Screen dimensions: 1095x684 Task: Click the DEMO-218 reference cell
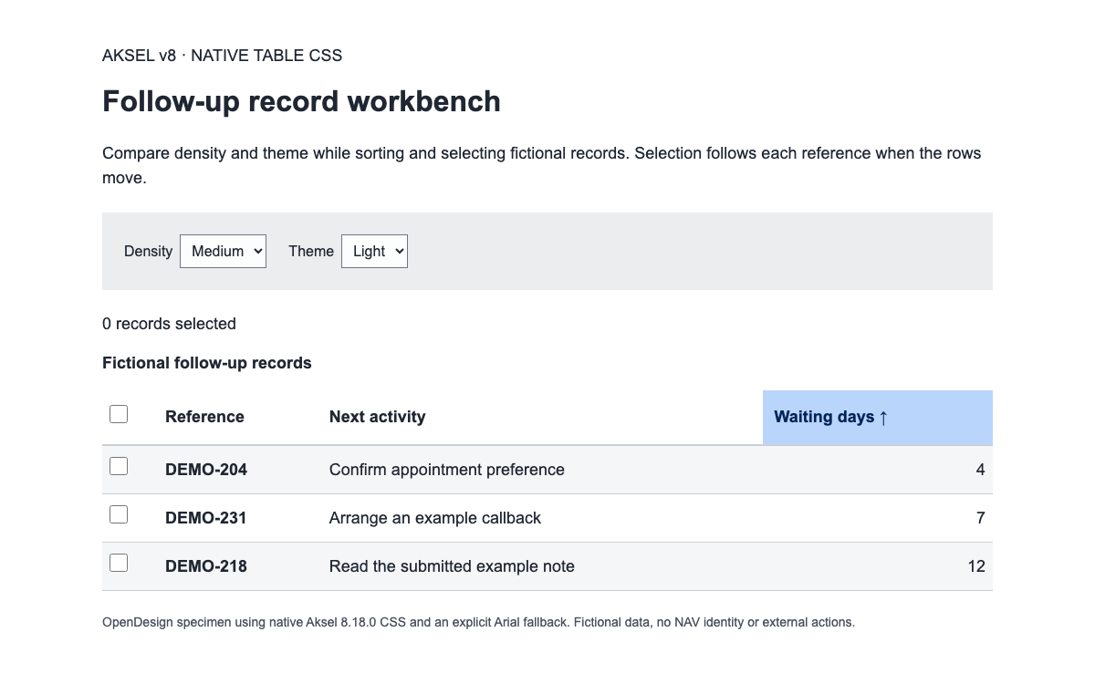pos(206,566)
